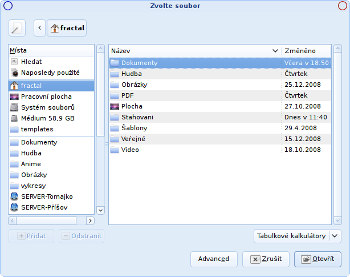Open Naposledy použité recent files
The image size is (350, 277).
(51, 73)
